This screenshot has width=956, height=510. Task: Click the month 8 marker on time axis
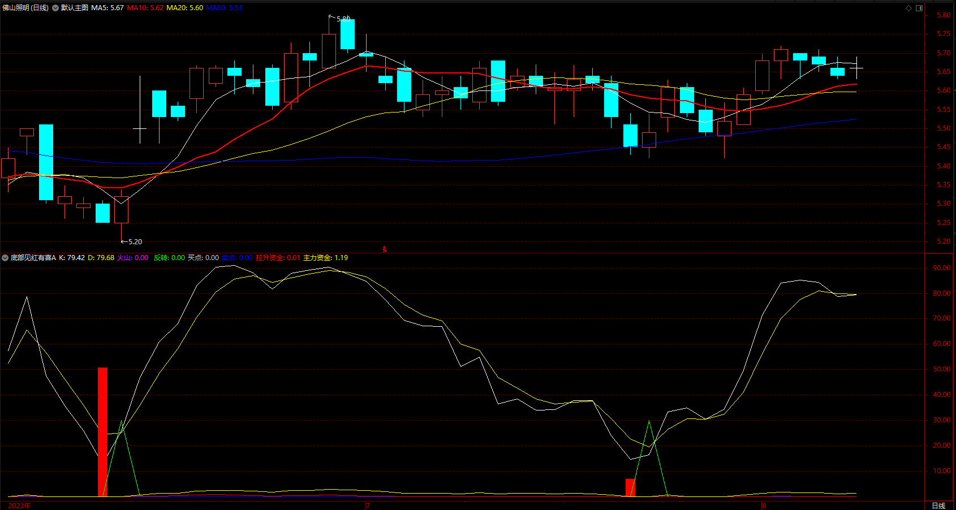(764, 505)
